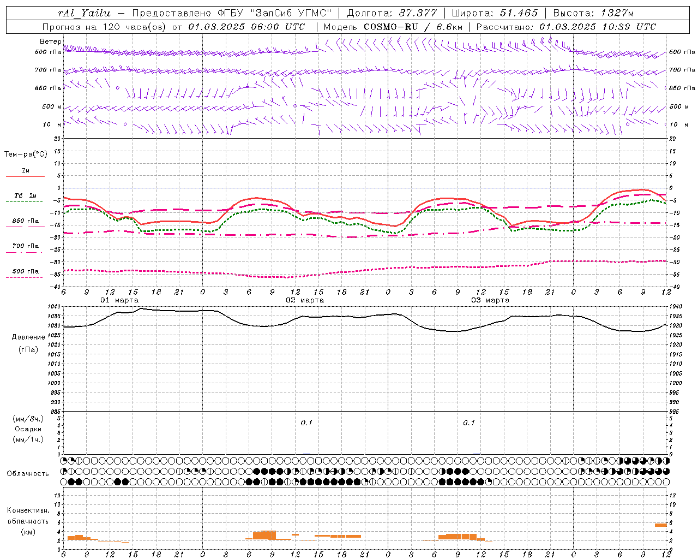This screenshot has width=698, height=559.
Task: Click the 2м temperature legend entry
Action: click(25, 170)
